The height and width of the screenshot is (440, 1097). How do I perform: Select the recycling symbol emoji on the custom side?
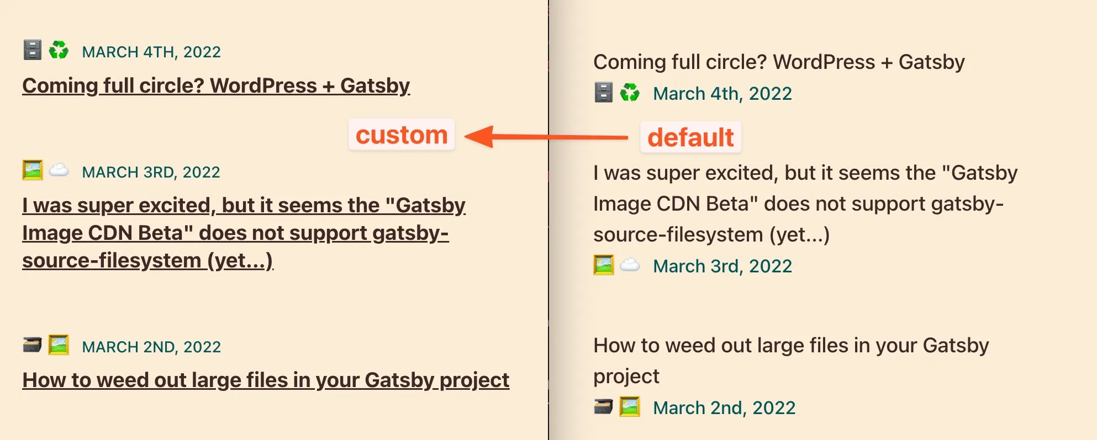coord(59,50)
